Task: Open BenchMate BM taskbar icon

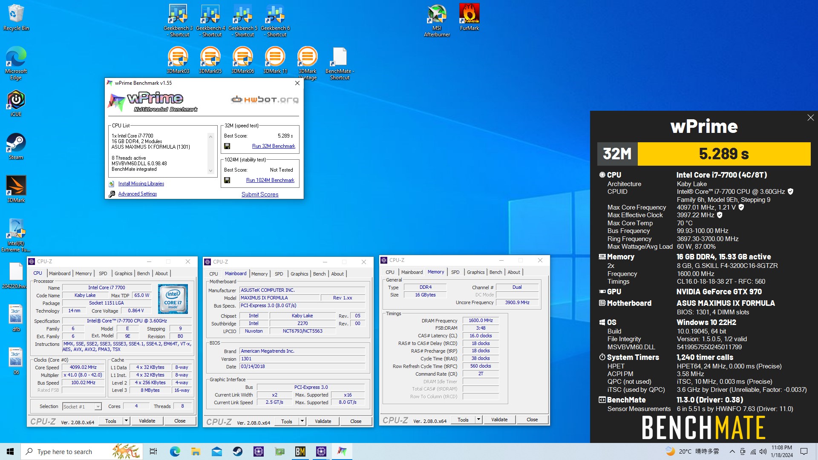Action: 300,451
